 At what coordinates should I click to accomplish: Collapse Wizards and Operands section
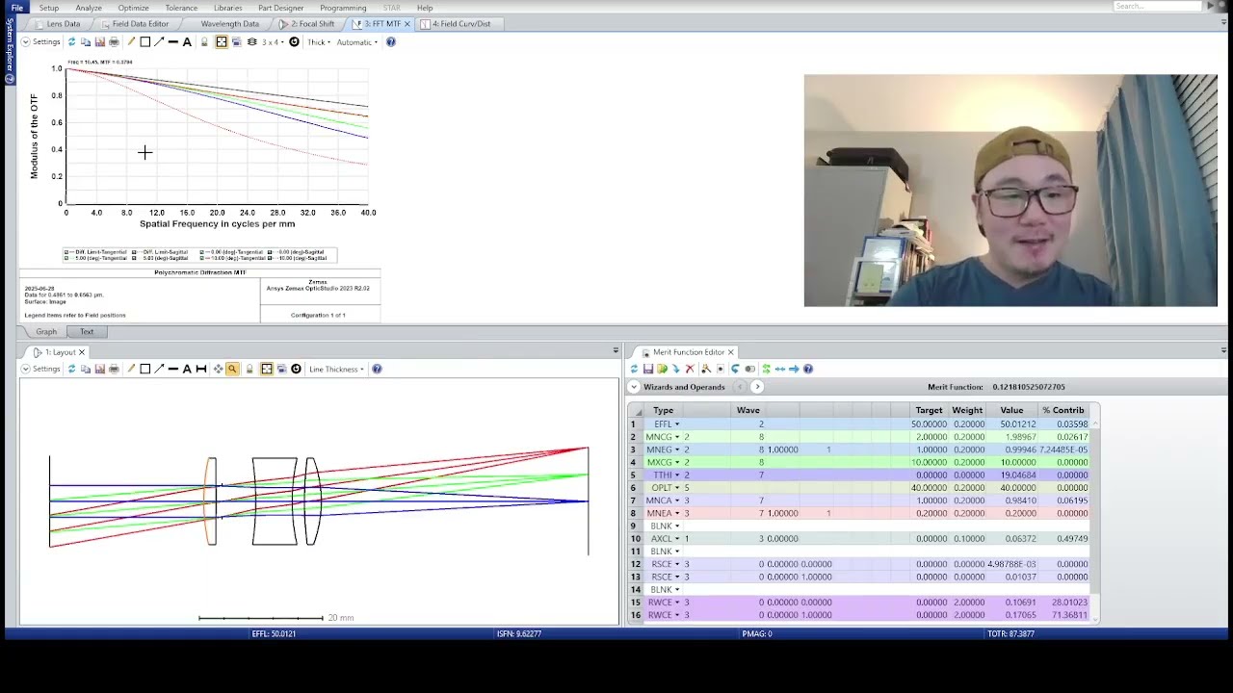coord(634,387)
